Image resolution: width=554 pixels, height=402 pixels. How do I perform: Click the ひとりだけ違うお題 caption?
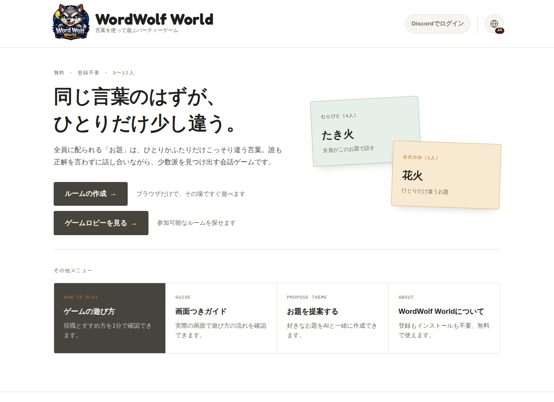click(x=425, y=191)
